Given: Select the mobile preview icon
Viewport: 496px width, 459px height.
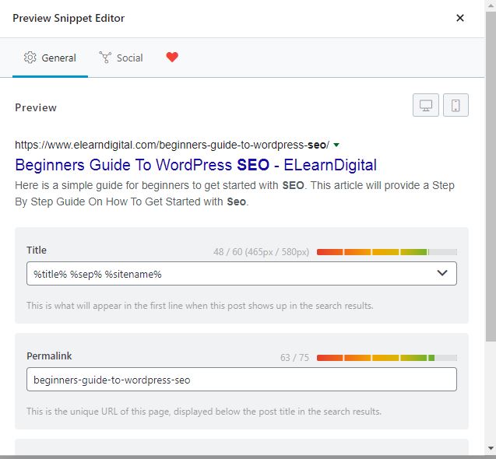Looking at the screenshot, I should coord(456,105).
